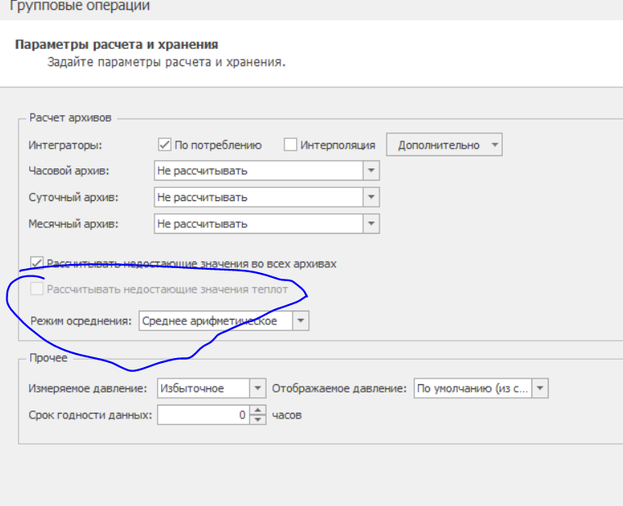This screenshot has width=623, height=506.
Task: Click the Срок годности данных value field
Action: click(204, 414)
